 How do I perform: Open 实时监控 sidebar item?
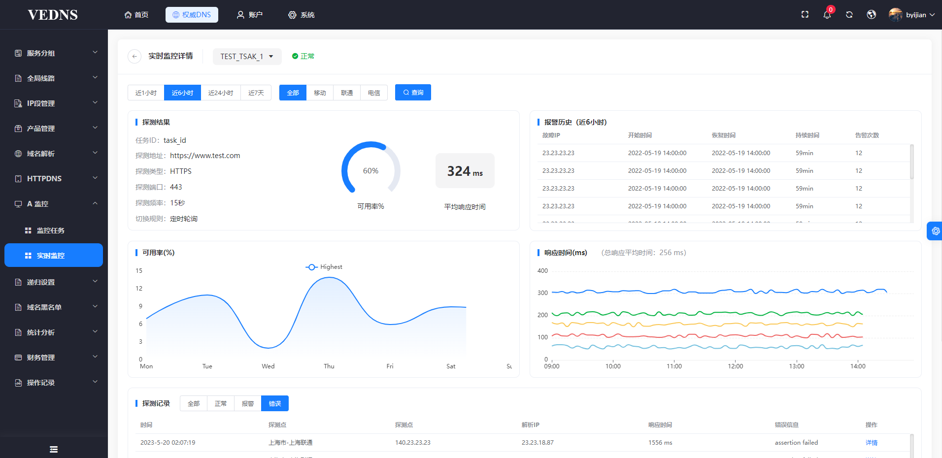click(54, 255)
